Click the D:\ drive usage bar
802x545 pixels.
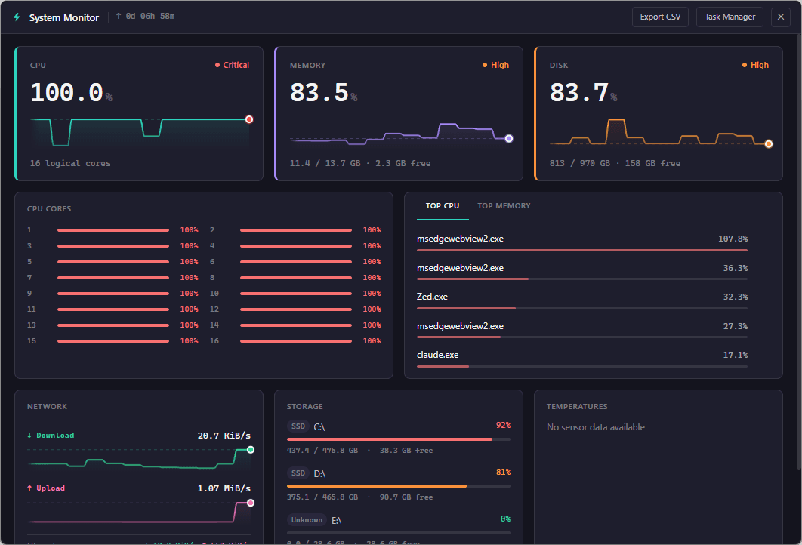pyautogui.click(x=399, y=486)
